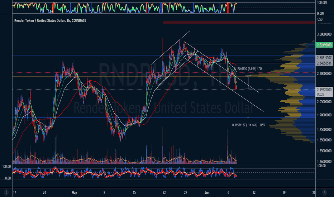This screenshot has width=334, height=197.
Task: Click the 27 date label on the time axis
Action: coord(186,193)
